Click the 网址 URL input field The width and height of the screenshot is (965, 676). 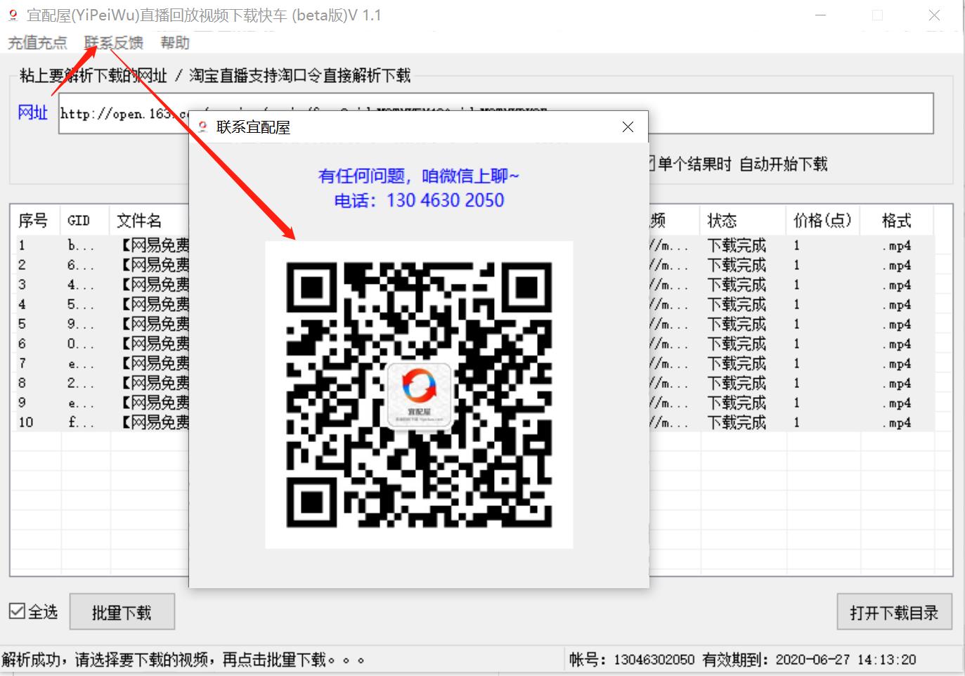click(x=496, y=113)
